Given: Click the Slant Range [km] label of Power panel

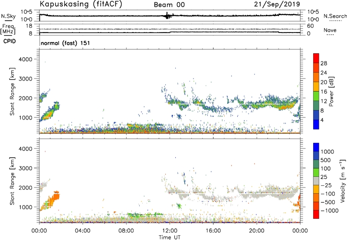Looking at the screenshot, I should 12,91.
